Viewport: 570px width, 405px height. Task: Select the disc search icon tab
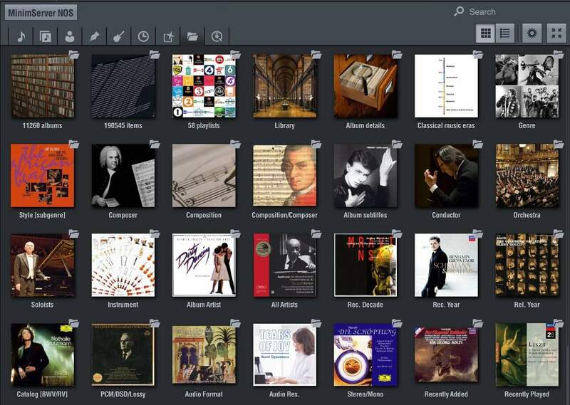pos(217,36)
